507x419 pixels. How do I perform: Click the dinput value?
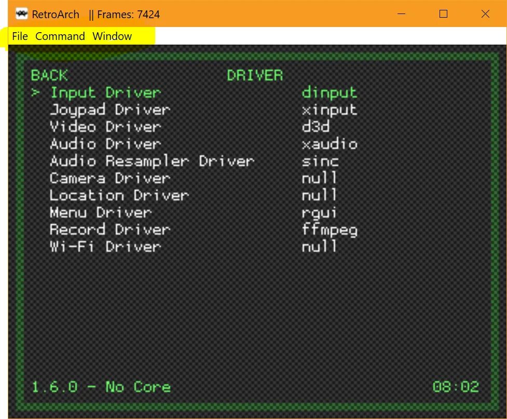[x=330, y=93]
